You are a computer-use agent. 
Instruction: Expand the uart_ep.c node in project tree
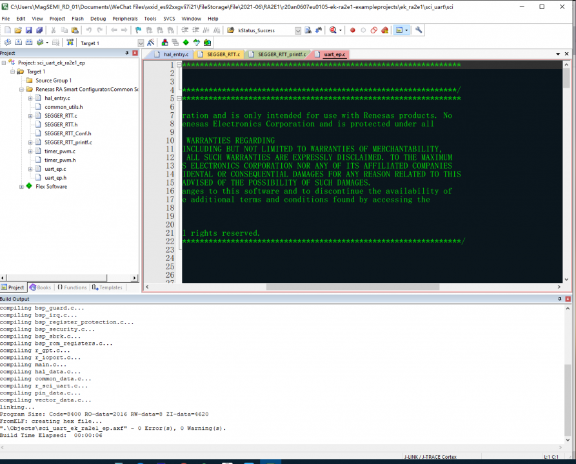(x=30, y=169)
